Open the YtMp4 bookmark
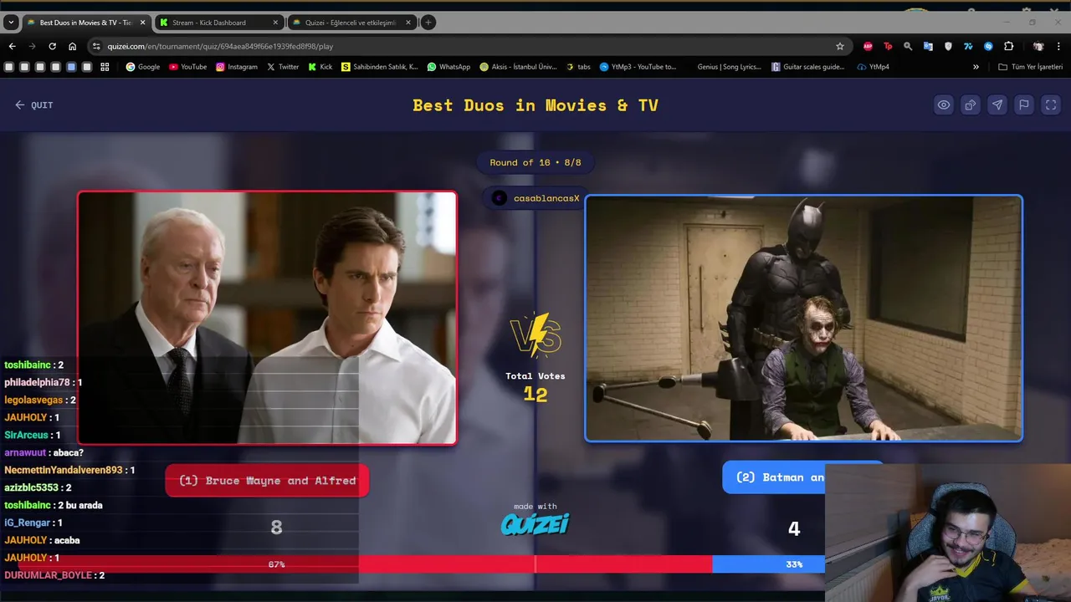The image size is (1071, 602). click(x=874, y=67)
